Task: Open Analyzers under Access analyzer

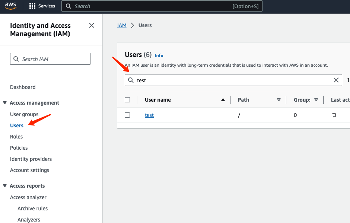Action: [29, 220]
